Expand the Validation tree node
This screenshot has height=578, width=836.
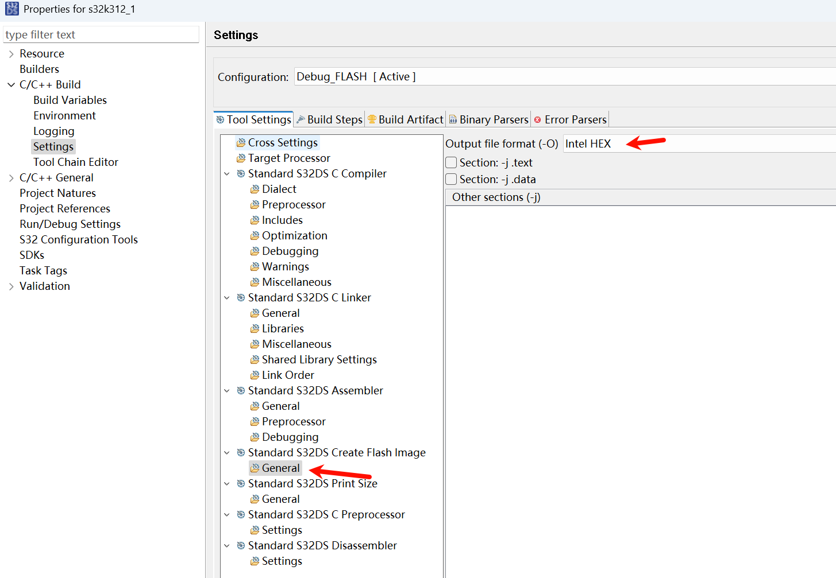click(x=11, y=286)
